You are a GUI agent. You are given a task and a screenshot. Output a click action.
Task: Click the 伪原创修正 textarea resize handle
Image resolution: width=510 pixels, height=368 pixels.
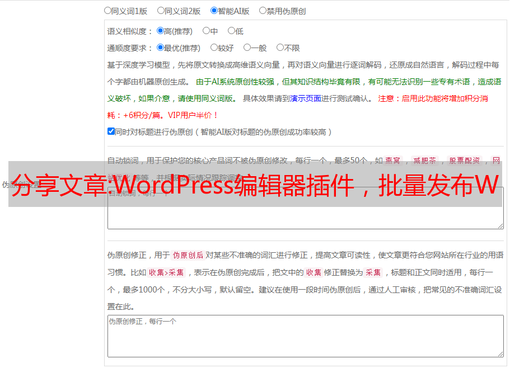click(500, 355)
